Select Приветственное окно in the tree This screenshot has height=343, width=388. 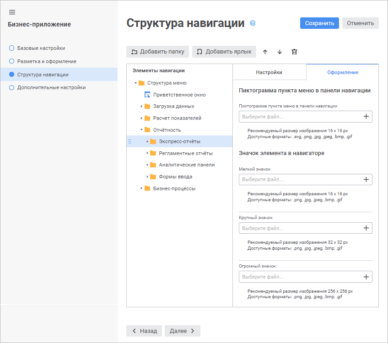point(179,95)
